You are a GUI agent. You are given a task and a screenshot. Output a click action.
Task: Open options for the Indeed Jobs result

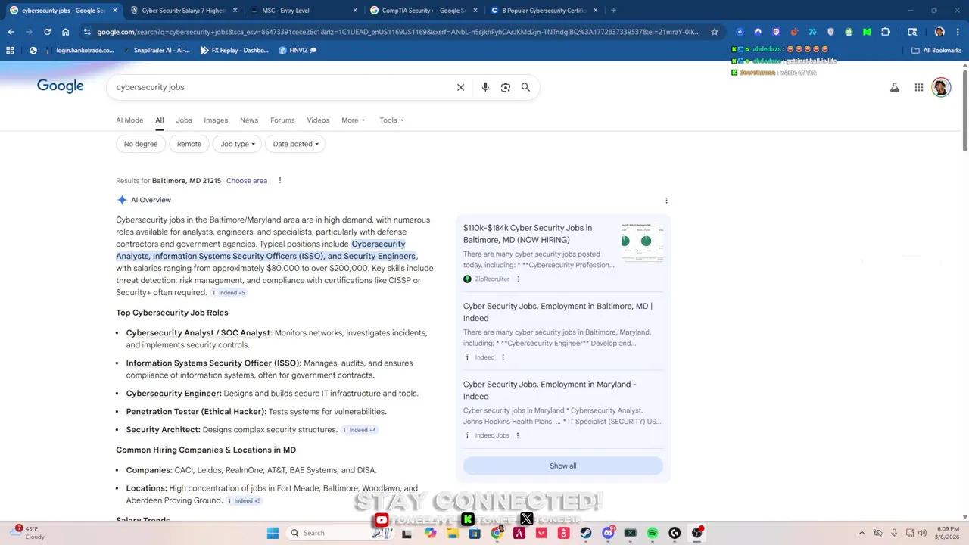518,435
